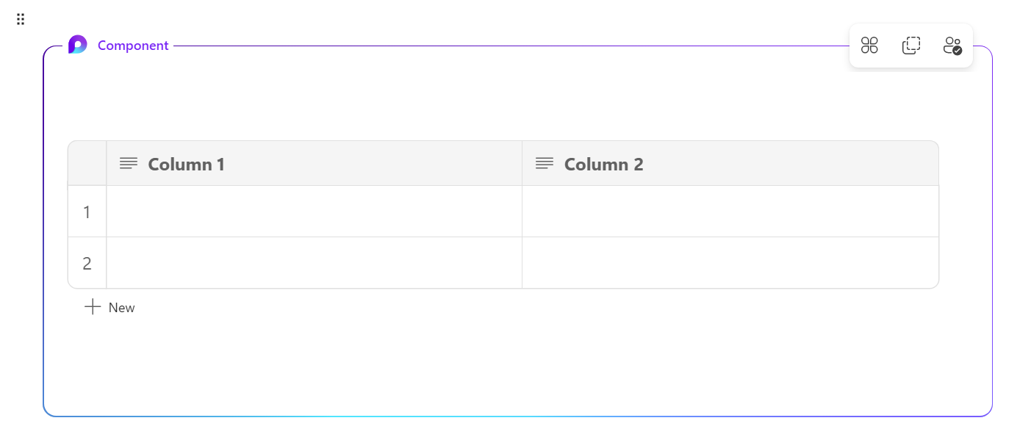The image size is (1031, 440).
Task: Click the purple Loop logo icon
Action: tap(77, 45)
